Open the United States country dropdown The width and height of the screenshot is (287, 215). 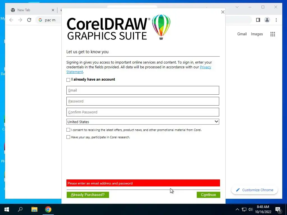pos(143,122)
